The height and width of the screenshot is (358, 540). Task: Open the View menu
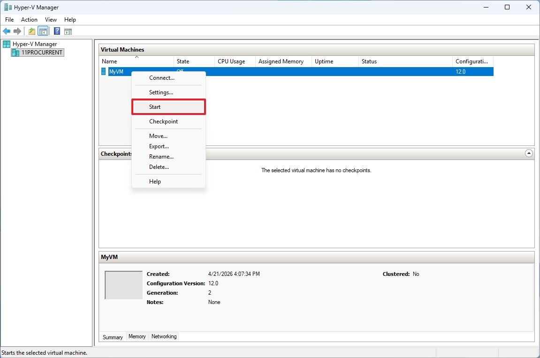tap(51, 20)
